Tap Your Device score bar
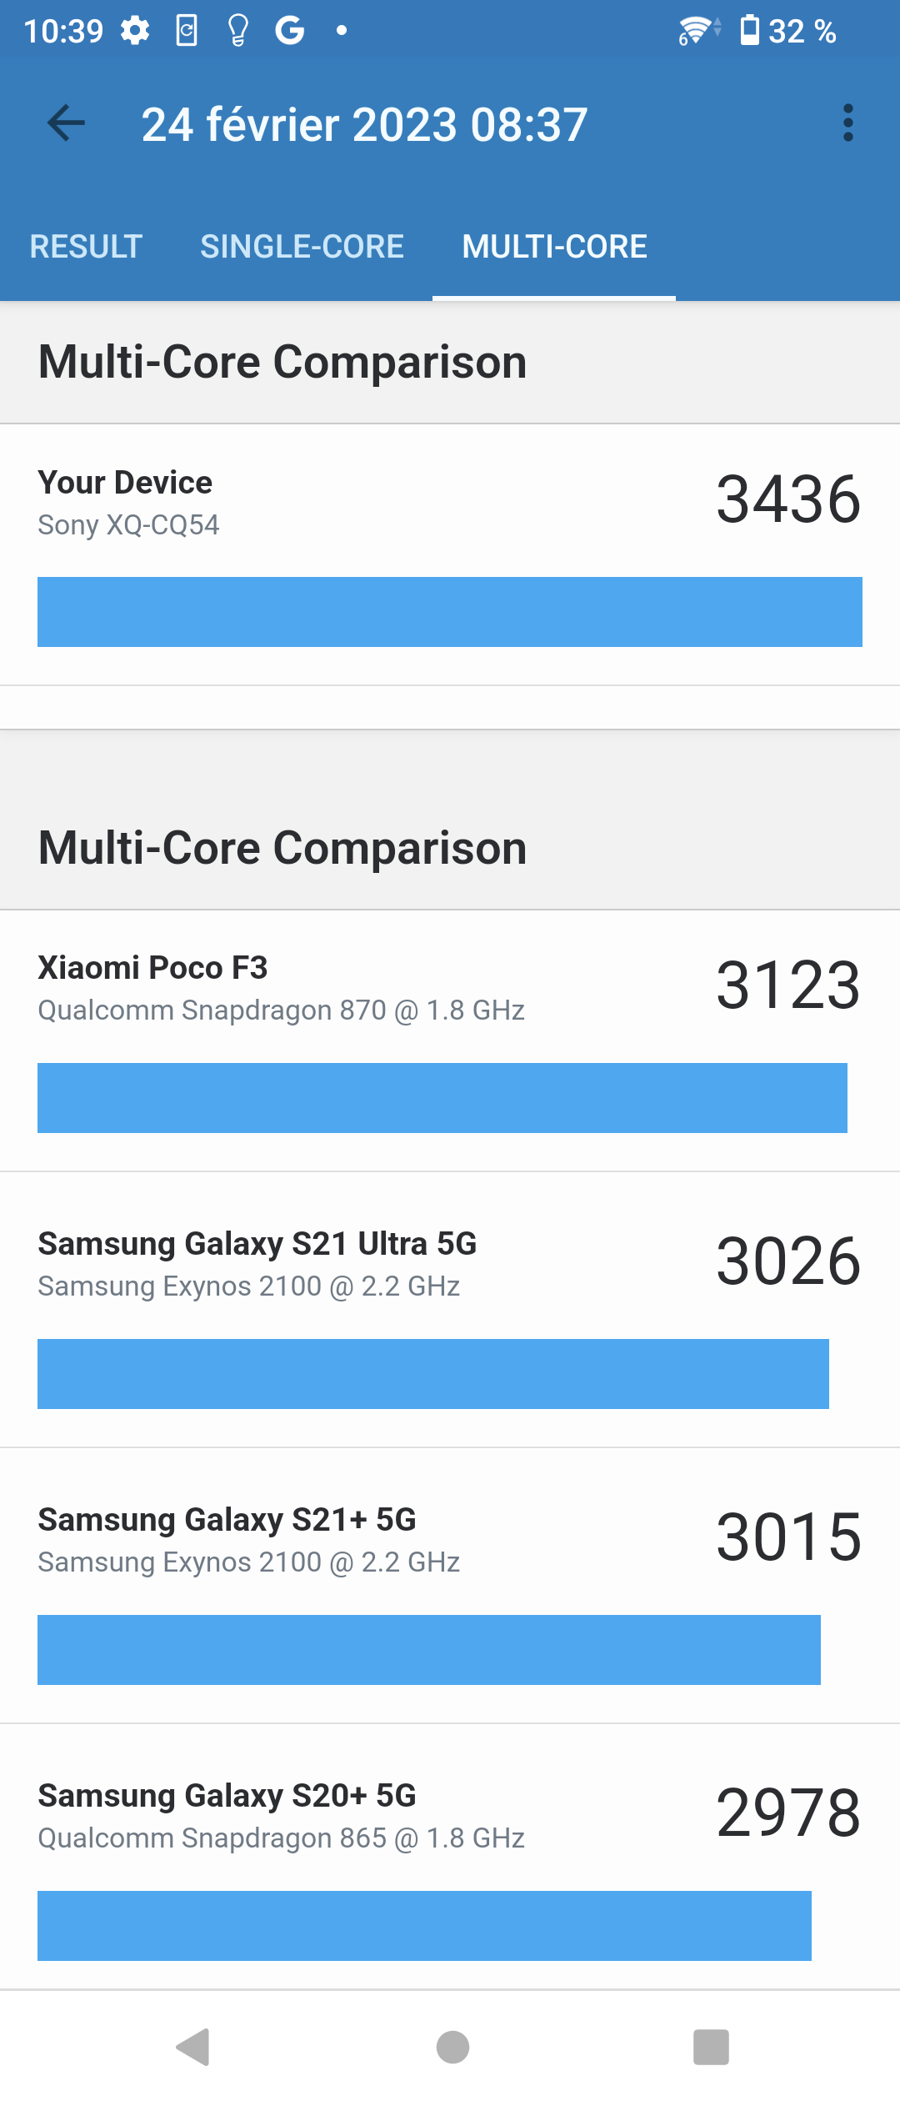 [x=450, y=612]
